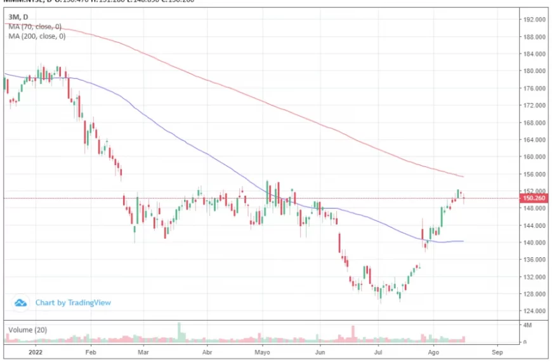Click the 140.000 price axis label
This screenshot has width=552, height=362.
pyautogui.click(x=534, y=243)
